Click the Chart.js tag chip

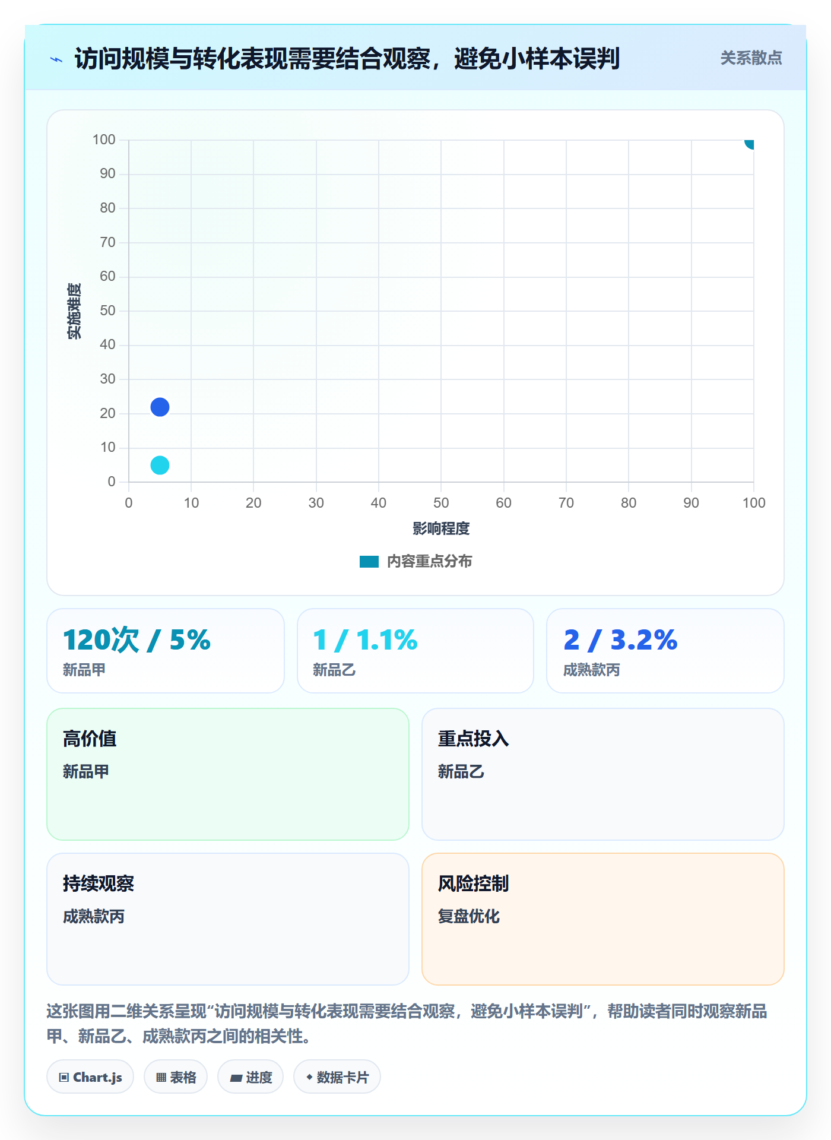coord(90,1076)
